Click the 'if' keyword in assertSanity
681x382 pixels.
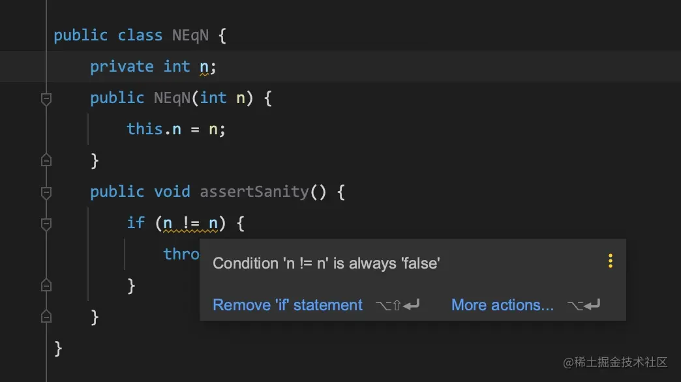pyautogui.click(x=136, y=223)
